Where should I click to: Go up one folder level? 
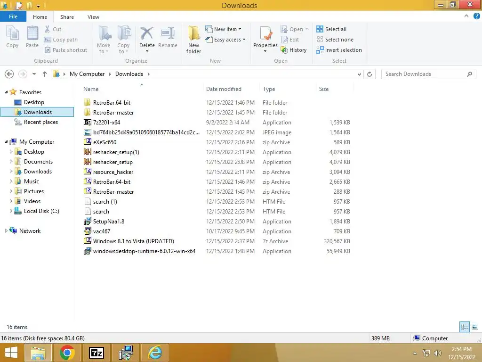click(45, 74)
